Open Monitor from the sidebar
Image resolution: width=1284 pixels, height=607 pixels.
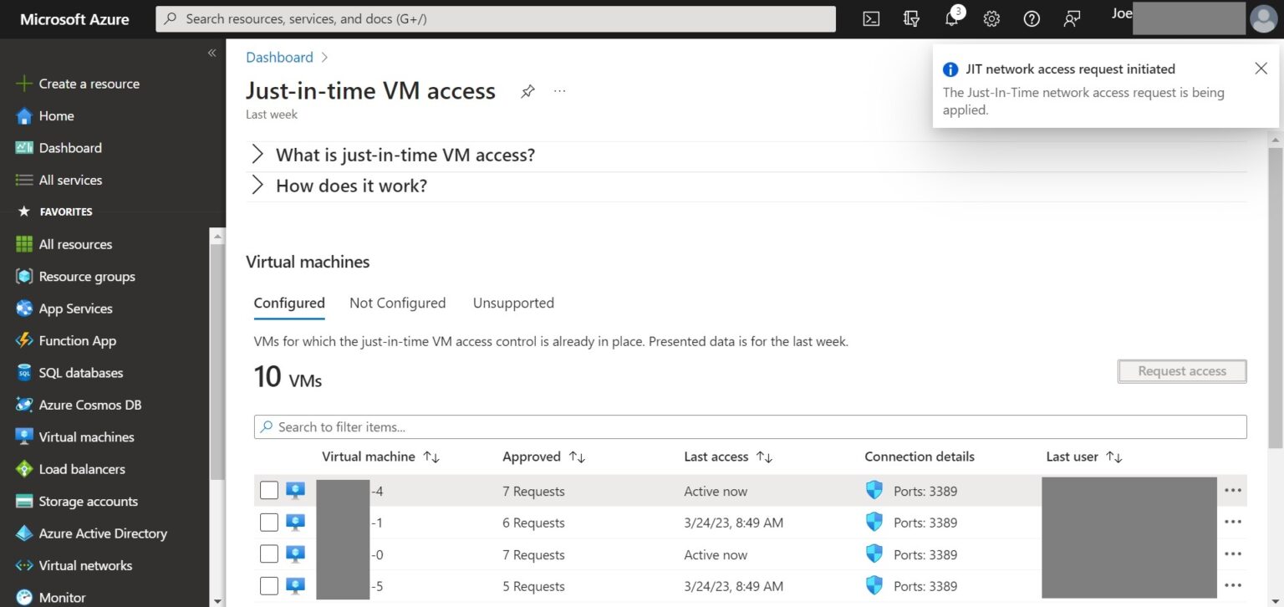click(x=66, y=596)
